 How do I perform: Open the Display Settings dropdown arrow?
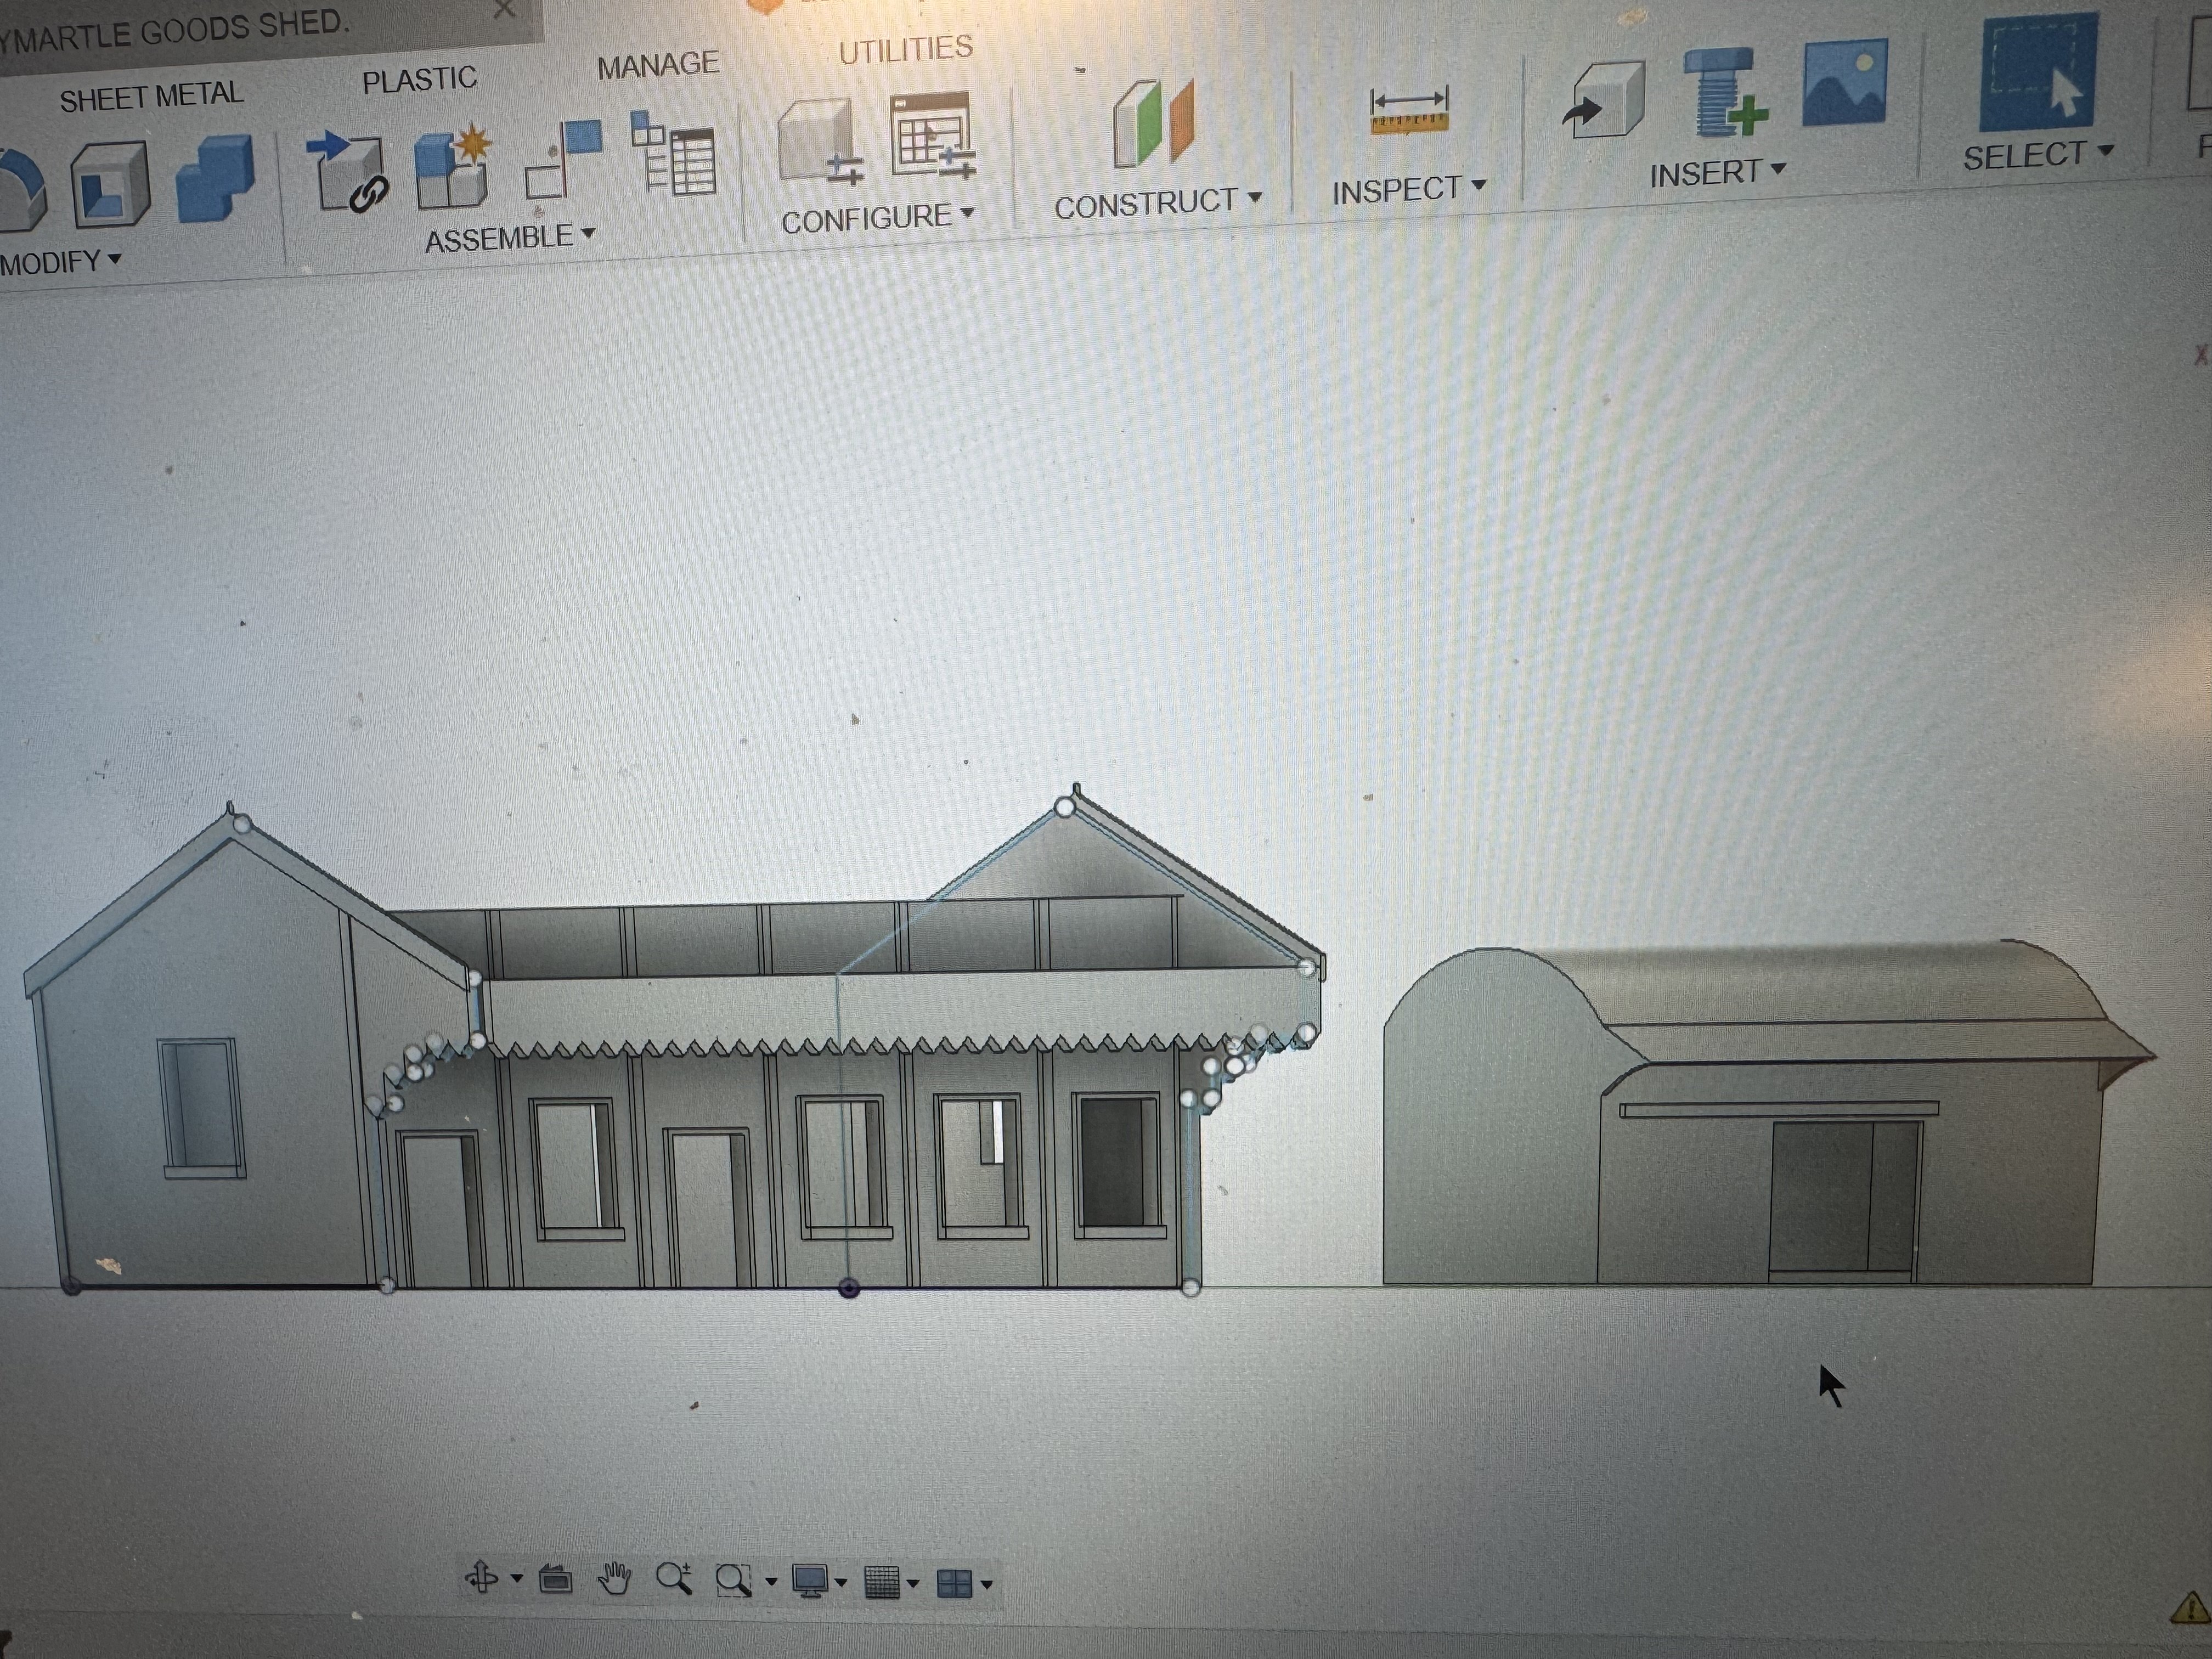click(841, 1582)
